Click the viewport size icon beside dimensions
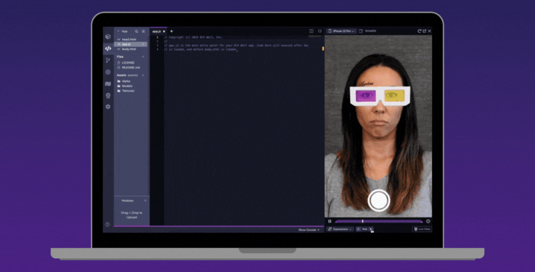Screen dimensions: 535x272 (x=361, y=31)
